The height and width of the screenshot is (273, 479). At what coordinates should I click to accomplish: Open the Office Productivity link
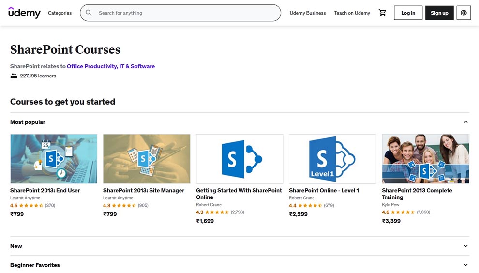click(92, 66)
